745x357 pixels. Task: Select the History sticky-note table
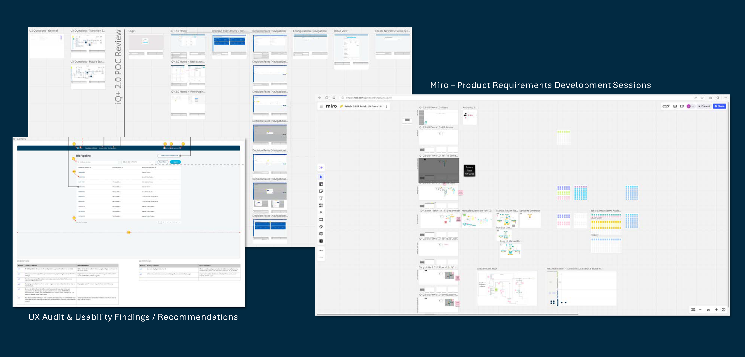[x=606, y=245]
